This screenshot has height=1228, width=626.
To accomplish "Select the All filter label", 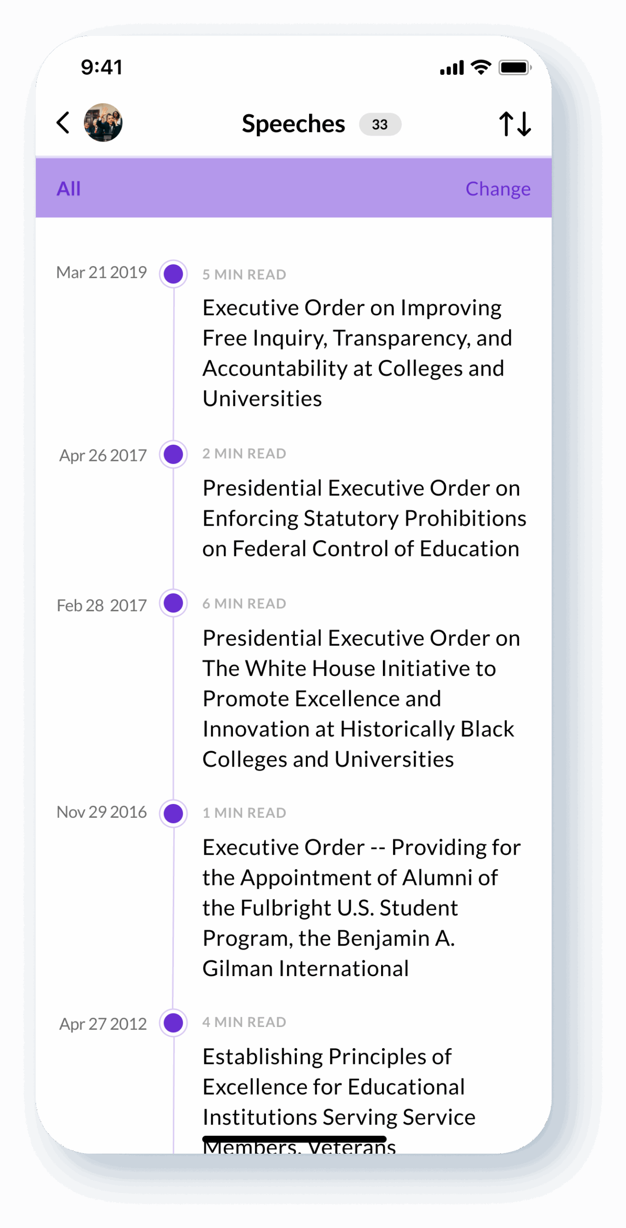I will click(x=69, y=189).
